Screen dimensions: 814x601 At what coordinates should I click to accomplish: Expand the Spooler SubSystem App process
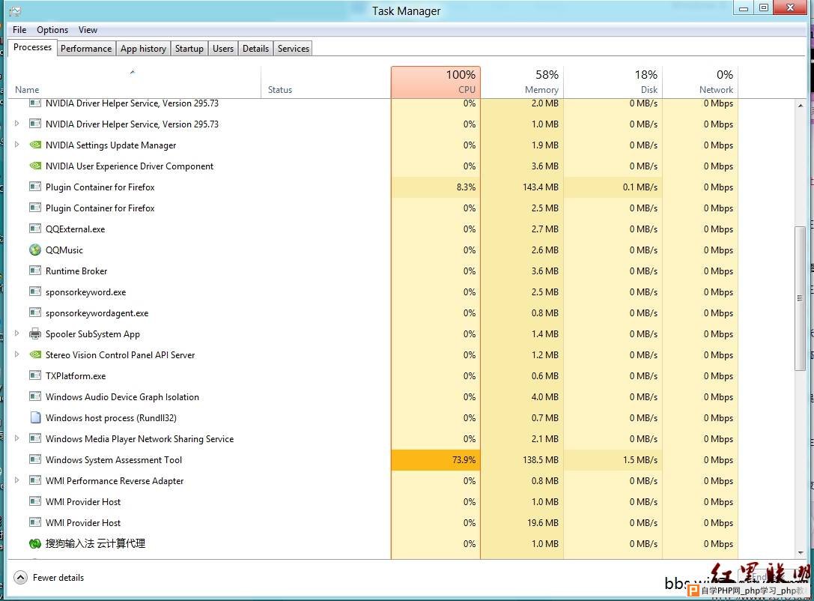pyautogui.click(x=17, y=333)
